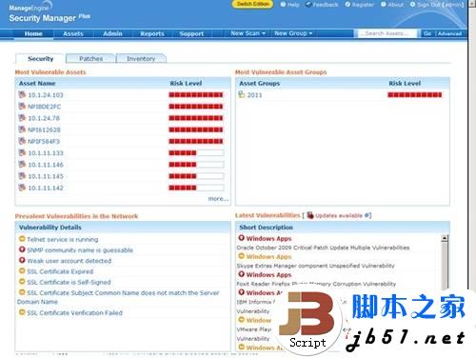476x358 pixels.
Task: Click the About icon in header
Action: click(x=384, y=5)
